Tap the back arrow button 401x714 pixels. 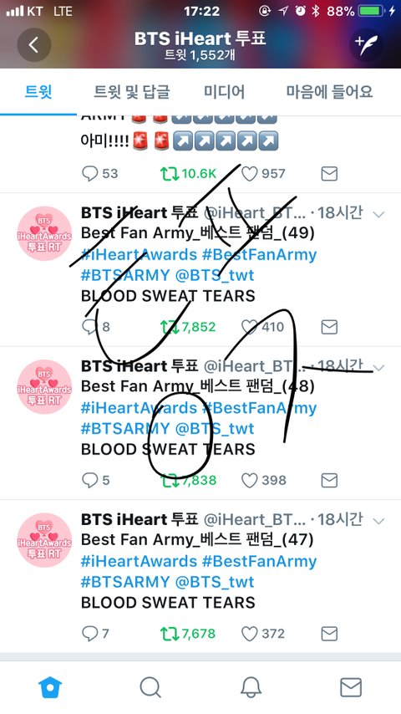click(33, 44)
